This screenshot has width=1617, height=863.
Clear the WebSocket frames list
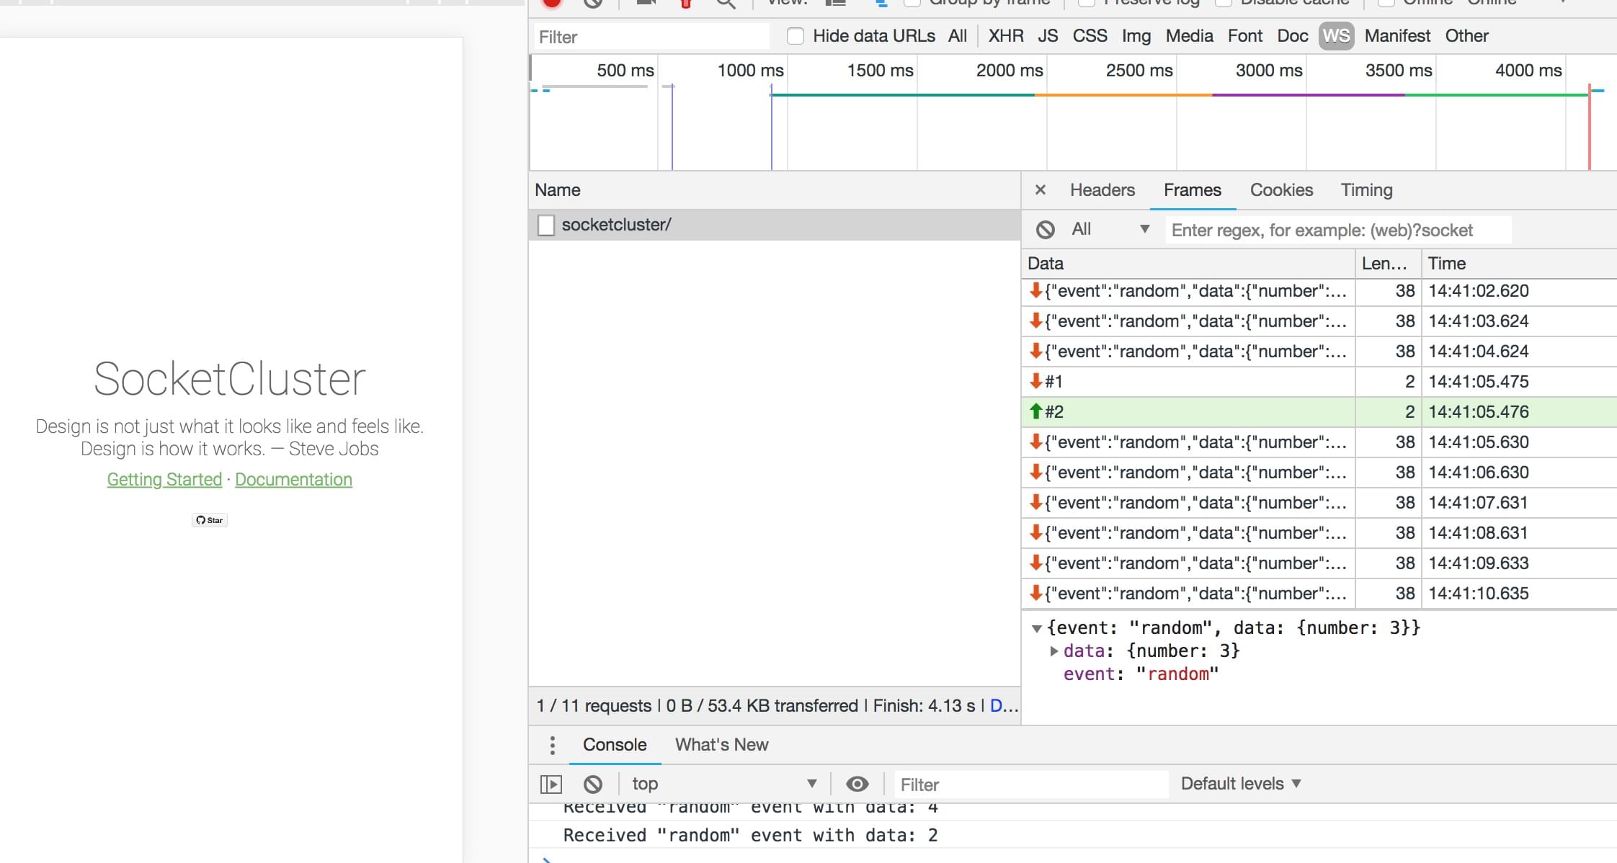click(1045, 230)
